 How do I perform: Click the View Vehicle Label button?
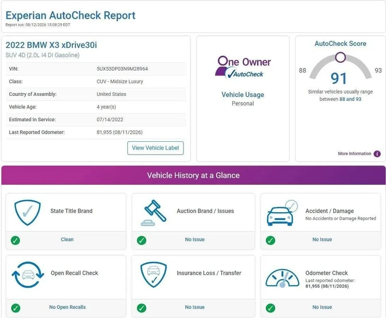pos(155,148)
